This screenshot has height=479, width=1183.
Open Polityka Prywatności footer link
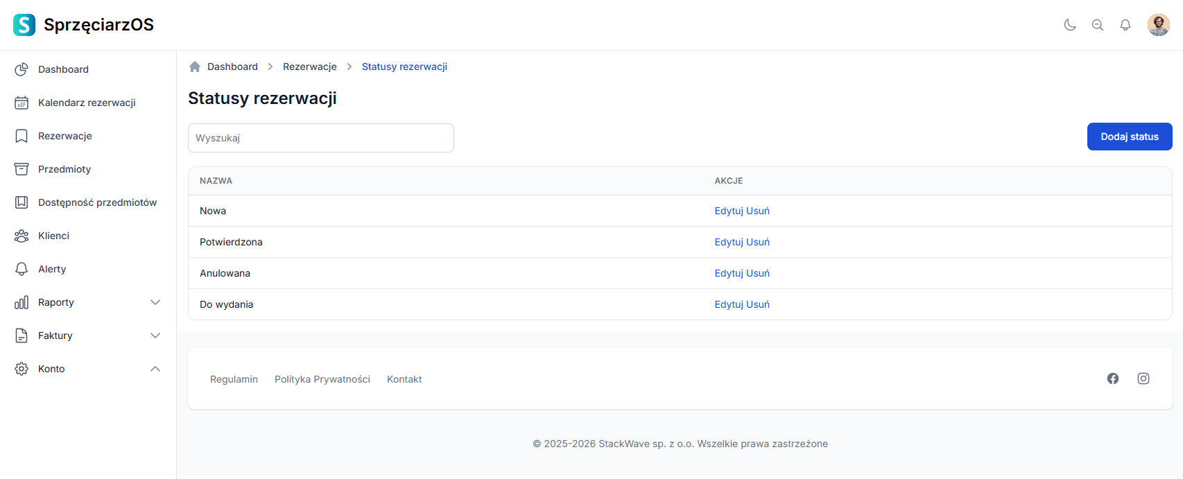pyautogui.click(x=322, y=379)
